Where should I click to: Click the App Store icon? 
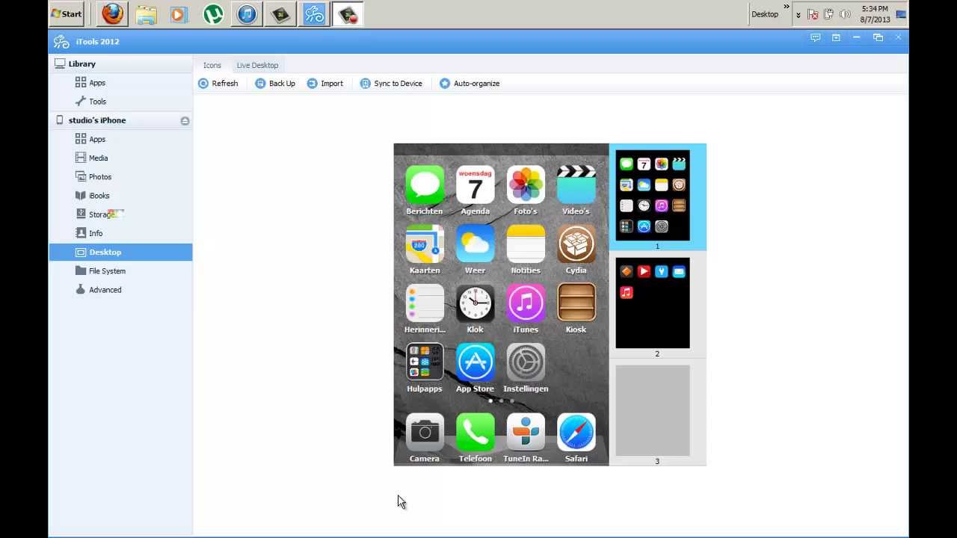[475, 362]
